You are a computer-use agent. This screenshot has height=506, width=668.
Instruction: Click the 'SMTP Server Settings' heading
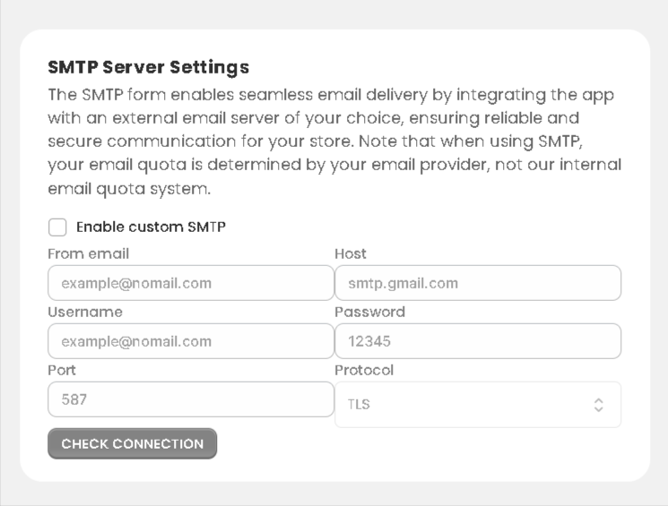148,67
